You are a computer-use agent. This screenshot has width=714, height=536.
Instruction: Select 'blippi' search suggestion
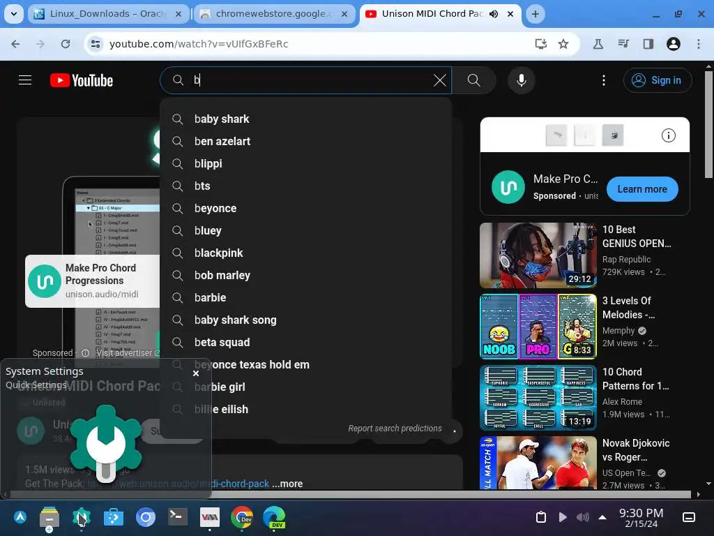[x=305, y=163]
